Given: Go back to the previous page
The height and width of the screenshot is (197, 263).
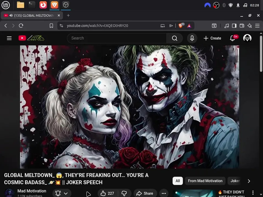Looking at the screenshot, I should (6, 26).
